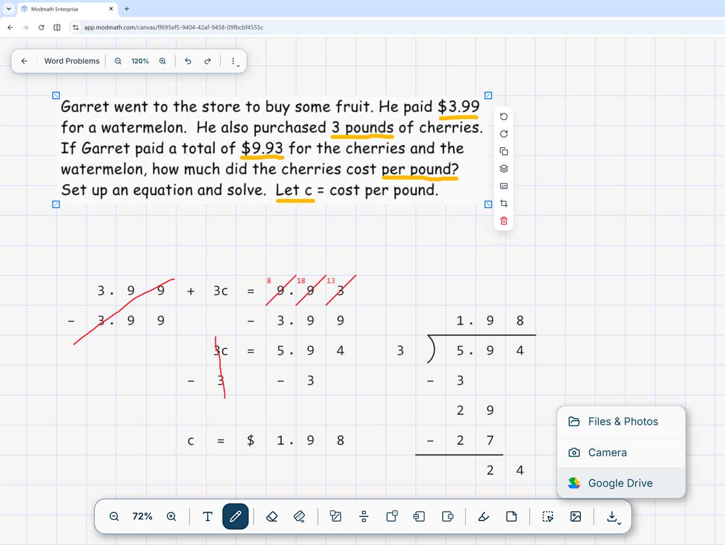Open the three-dot more options menu

tap(233, 61)
